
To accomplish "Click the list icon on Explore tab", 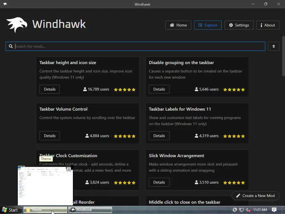I will (200, 25).
